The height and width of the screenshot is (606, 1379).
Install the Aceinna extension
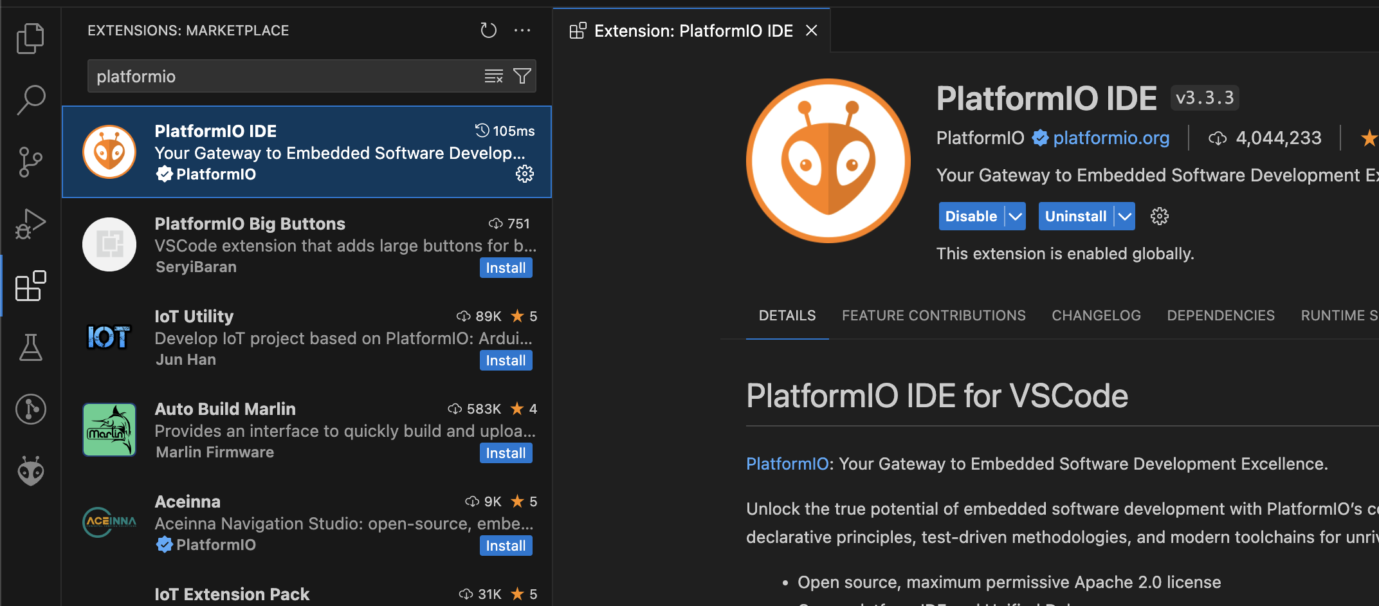tap(506, 546)
